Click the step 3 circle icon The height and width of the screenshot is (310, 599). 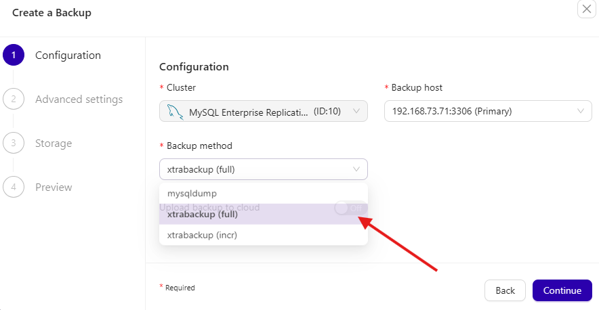coord(14,143)
